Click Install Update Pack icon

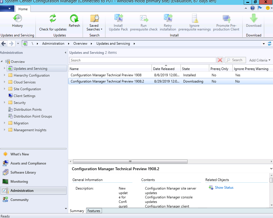(x=118, y=18)
